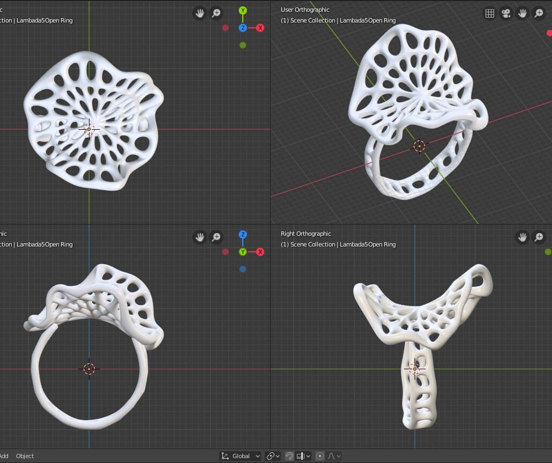The height and width of the screenshot is (463, 552).
Task: Open the snapping options dropdown
Action: tap(303, 456)
